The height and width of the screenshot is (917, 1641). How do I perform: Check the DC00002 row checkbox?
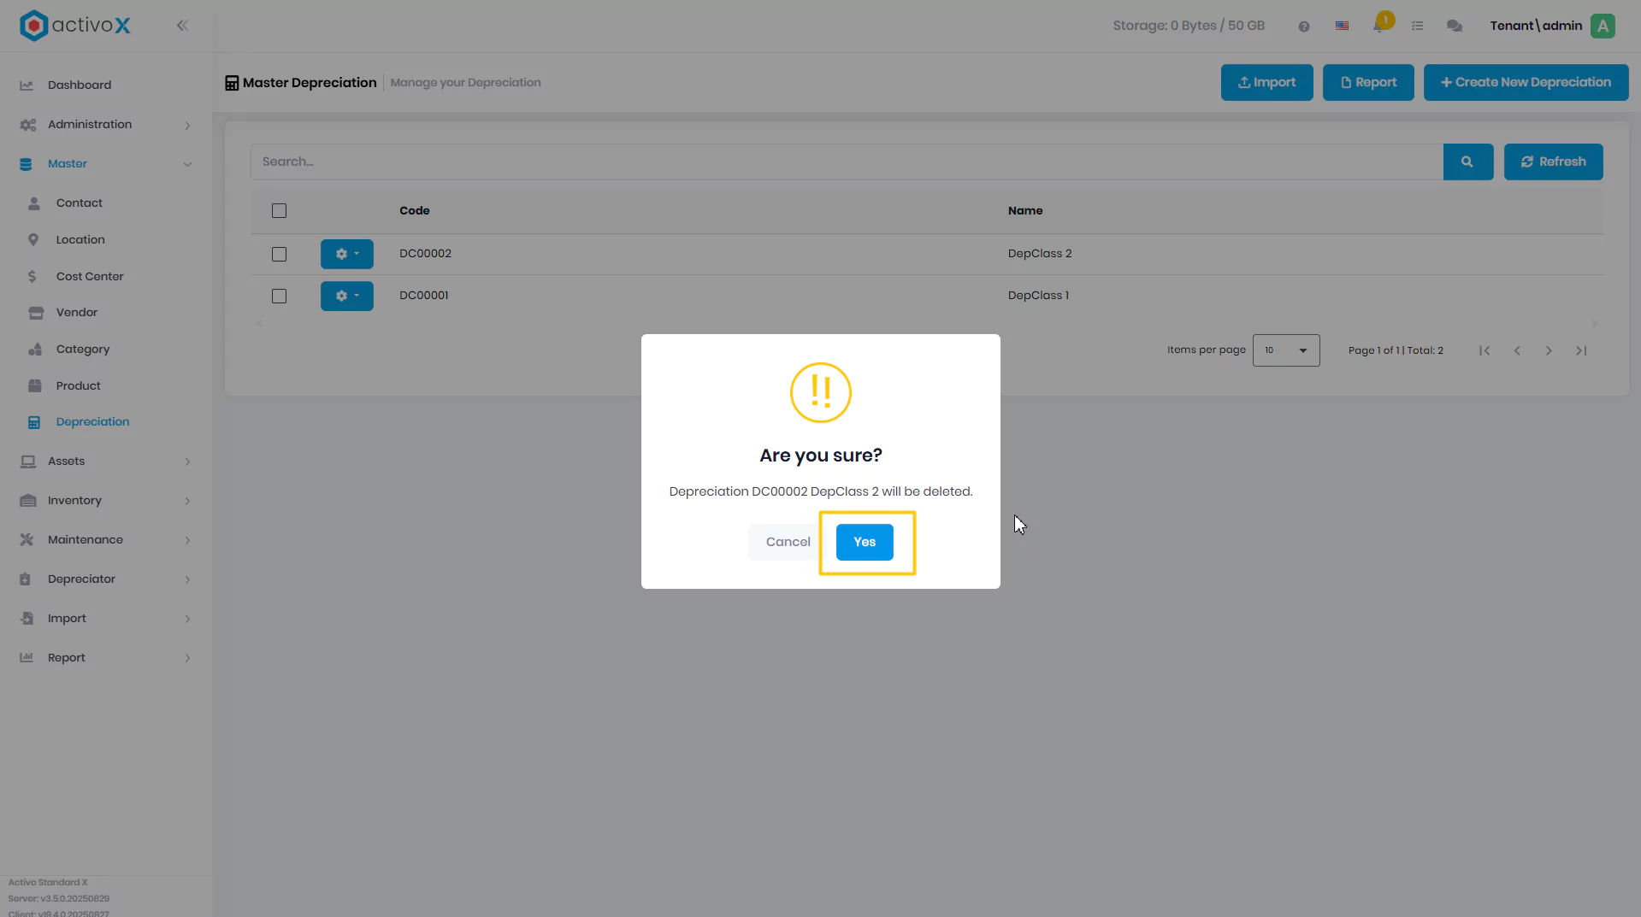[279, 254]
